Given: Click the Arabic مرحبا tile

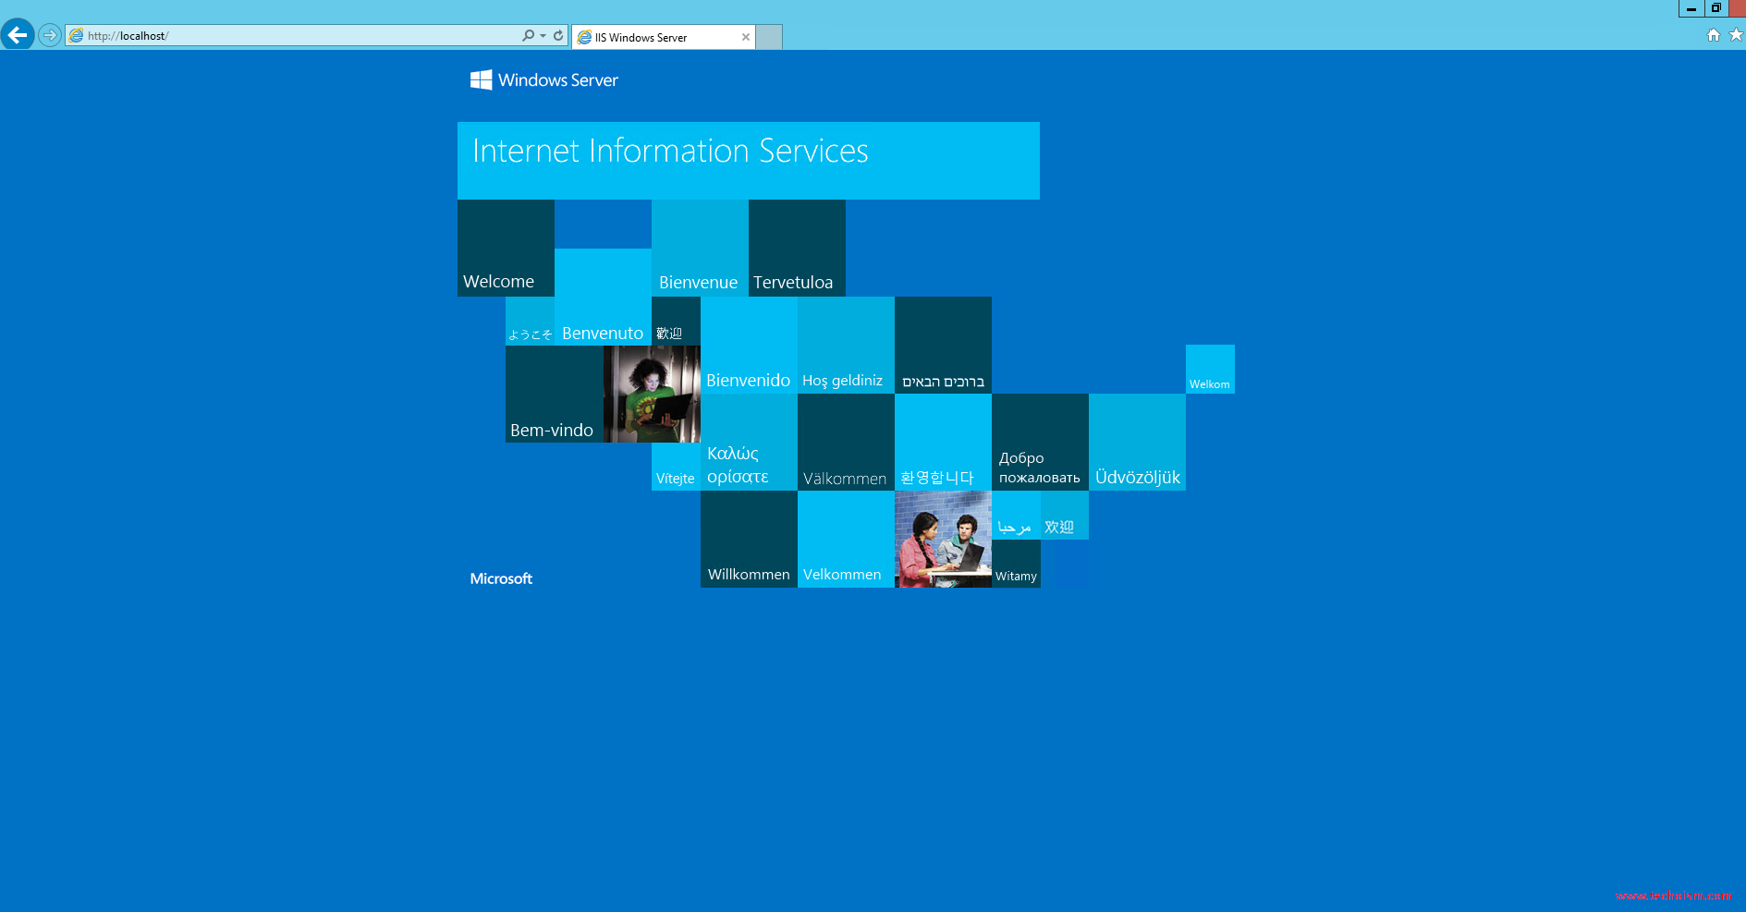Looking at the screenshot, I should pos(1016,515).
